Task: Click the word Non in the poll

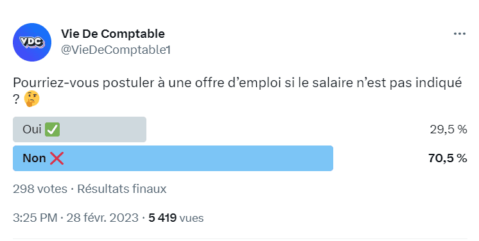Action: pos(34,158)
